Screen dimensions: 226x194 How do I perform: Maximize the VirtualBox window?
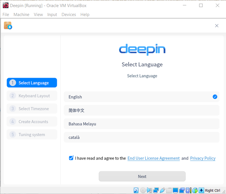pyautogui.click(x=201, y=5)
